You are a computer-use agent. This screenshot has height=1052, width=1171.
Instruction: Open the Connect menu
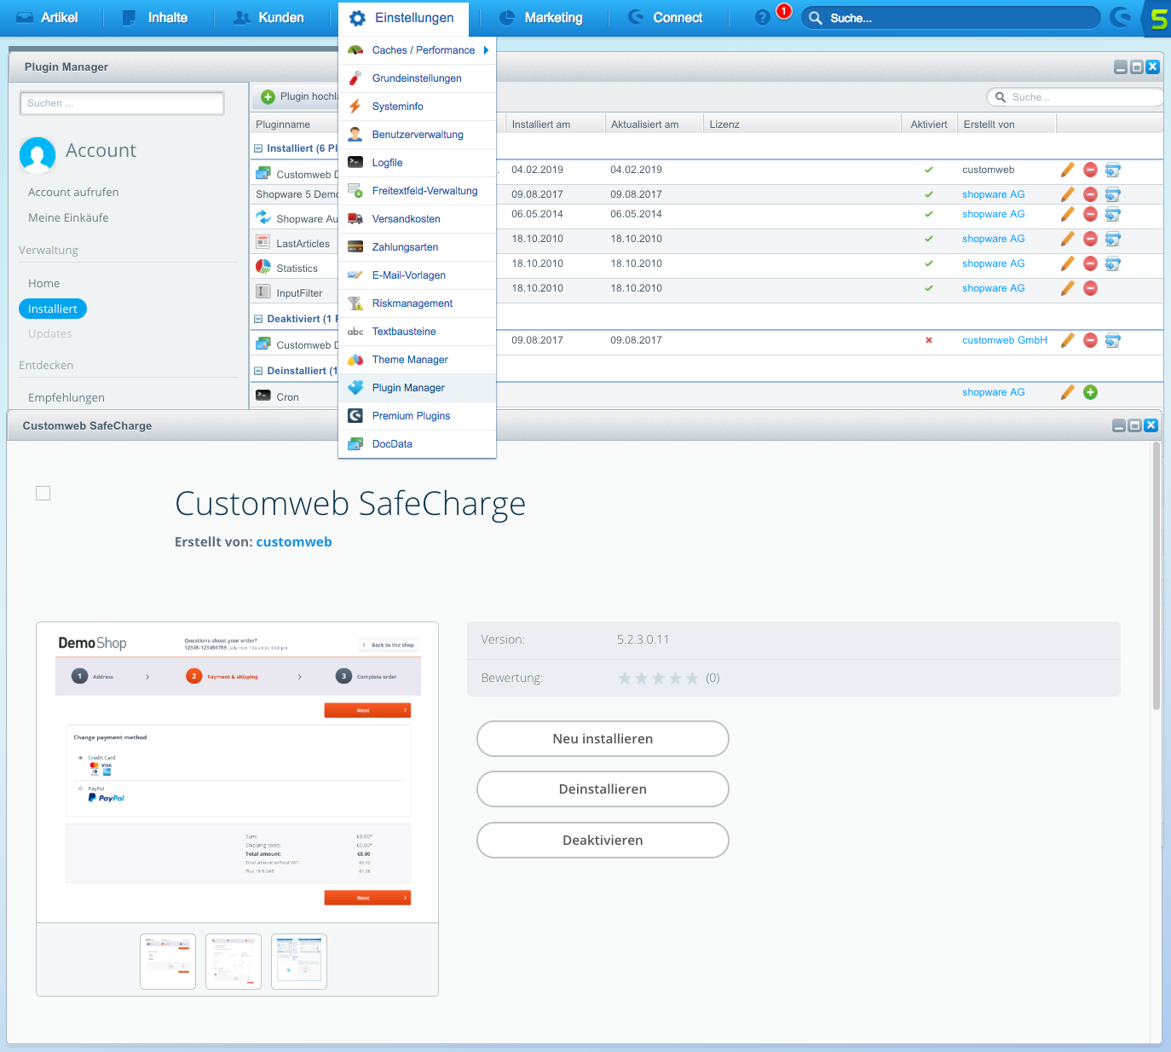[x=666, y=17]
